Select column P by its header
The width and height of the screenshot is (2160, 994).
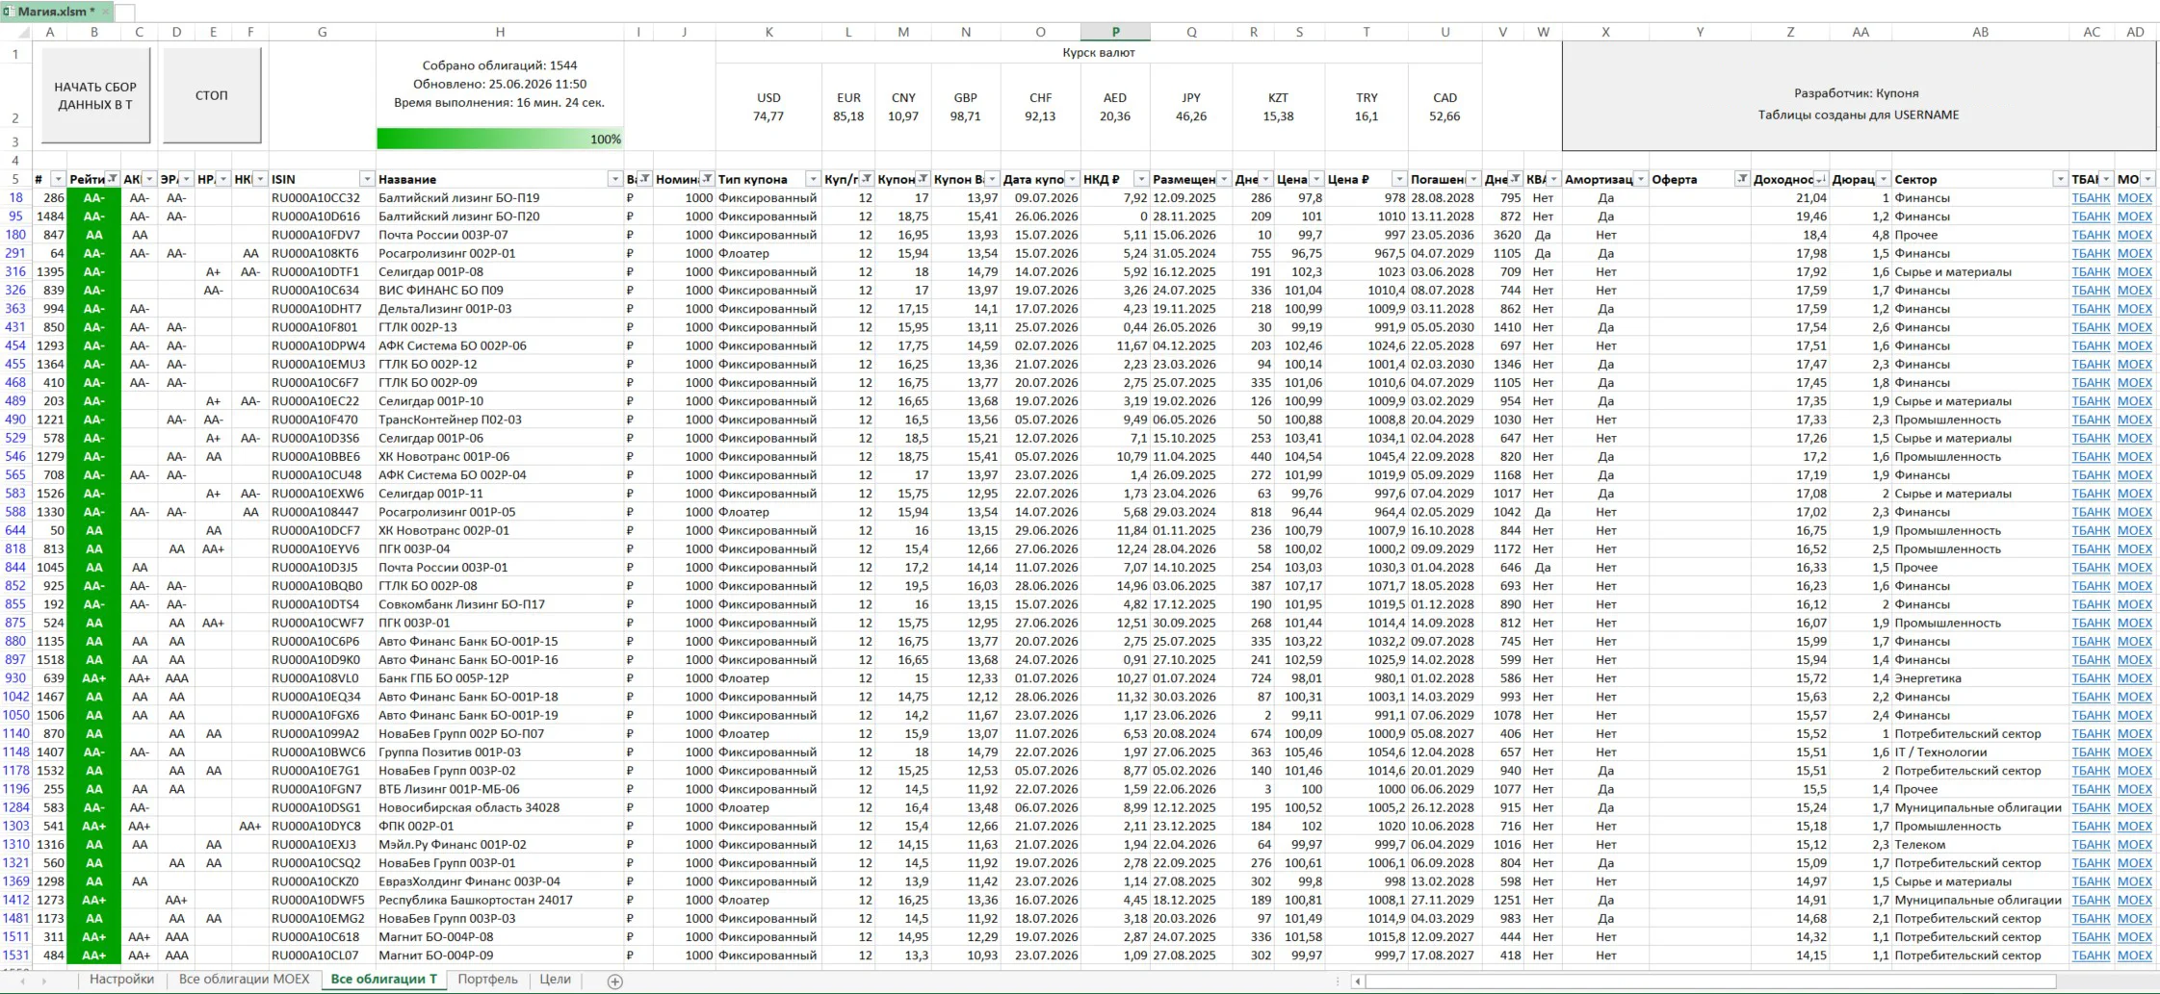click(1115, 32)
